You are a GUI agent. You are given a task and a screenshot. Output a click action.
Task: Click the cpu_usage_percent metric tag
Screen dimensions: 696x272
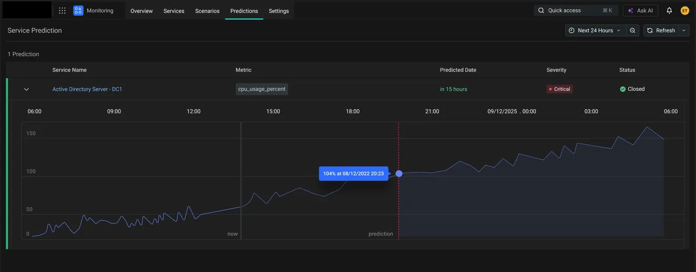[x=262, y=89]
